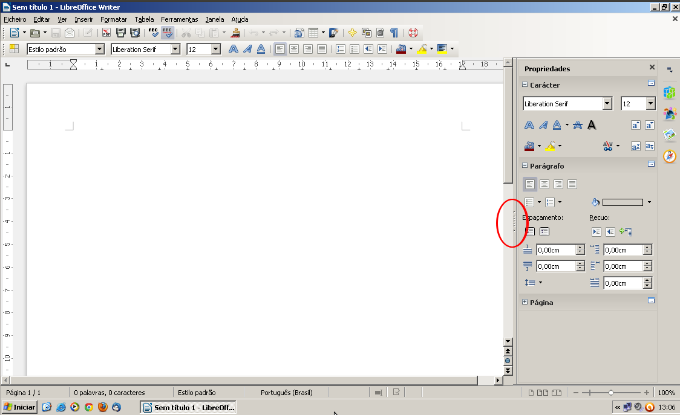680x415 pixels.
Task: Open the Estilo padrão paragraph style dropdown
Action: [x=100, y=50]
